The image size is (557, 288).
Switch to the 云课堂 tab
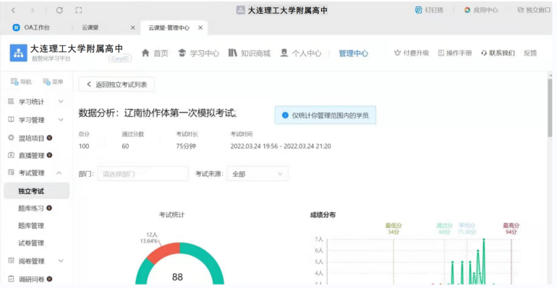pyautogui.click(x=90, y=27)
